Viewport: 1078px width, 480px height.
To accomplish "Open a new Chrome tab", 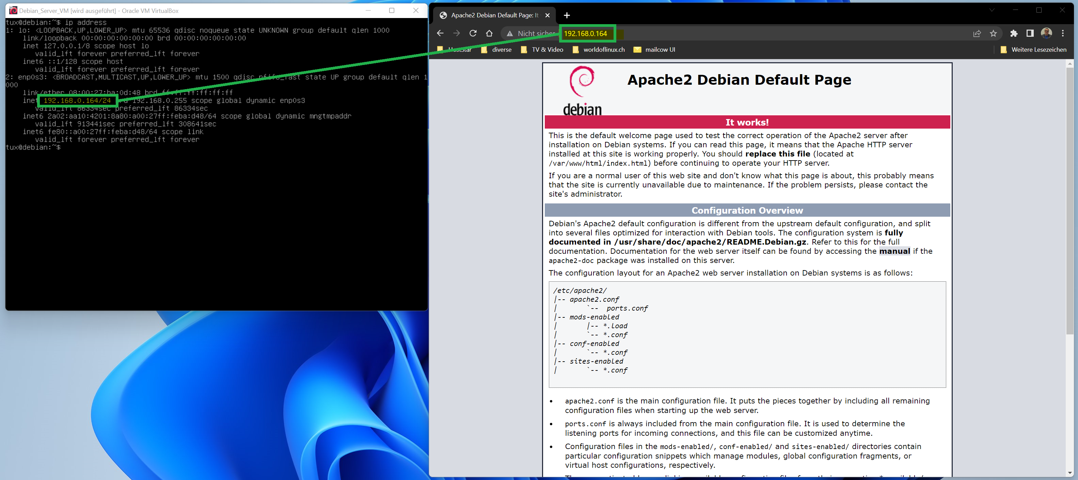I will point(567,15).
